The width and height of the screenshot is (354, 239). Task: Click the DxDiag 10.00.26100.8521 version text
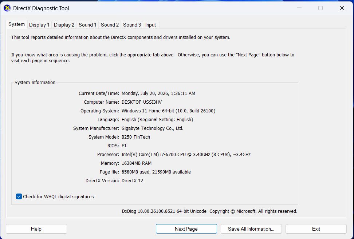click(x=164, y=211)
